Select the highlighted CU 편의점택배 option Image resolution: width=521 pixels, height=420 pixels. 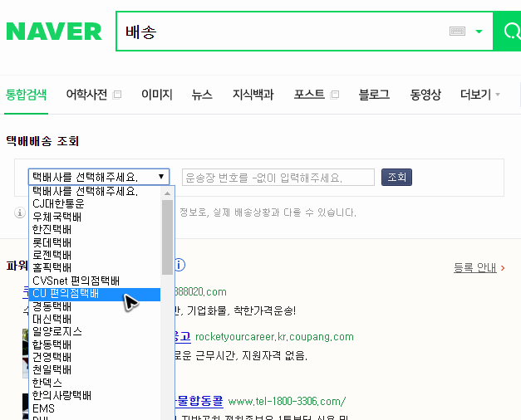(x=95, y=295)
